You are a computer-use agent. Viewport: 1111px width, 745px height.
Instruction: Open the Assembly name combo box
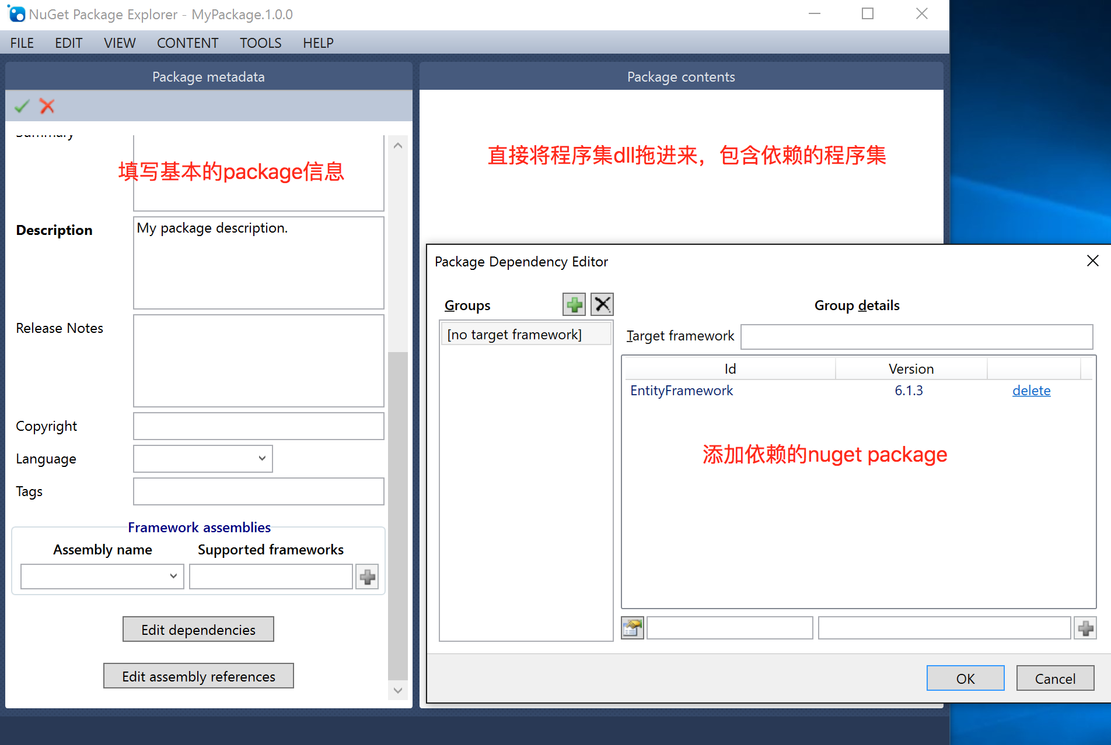102,577
